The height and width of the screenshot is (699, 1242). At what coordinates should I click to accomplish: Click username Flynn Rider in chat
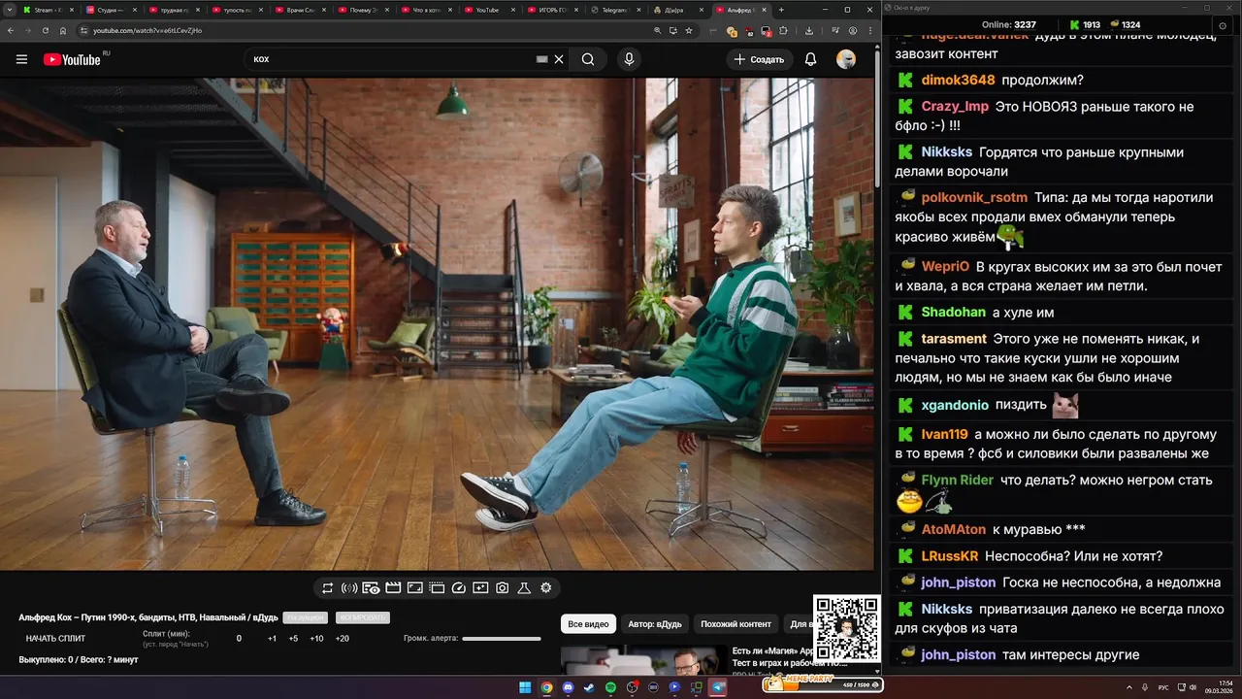pos(957,480)
